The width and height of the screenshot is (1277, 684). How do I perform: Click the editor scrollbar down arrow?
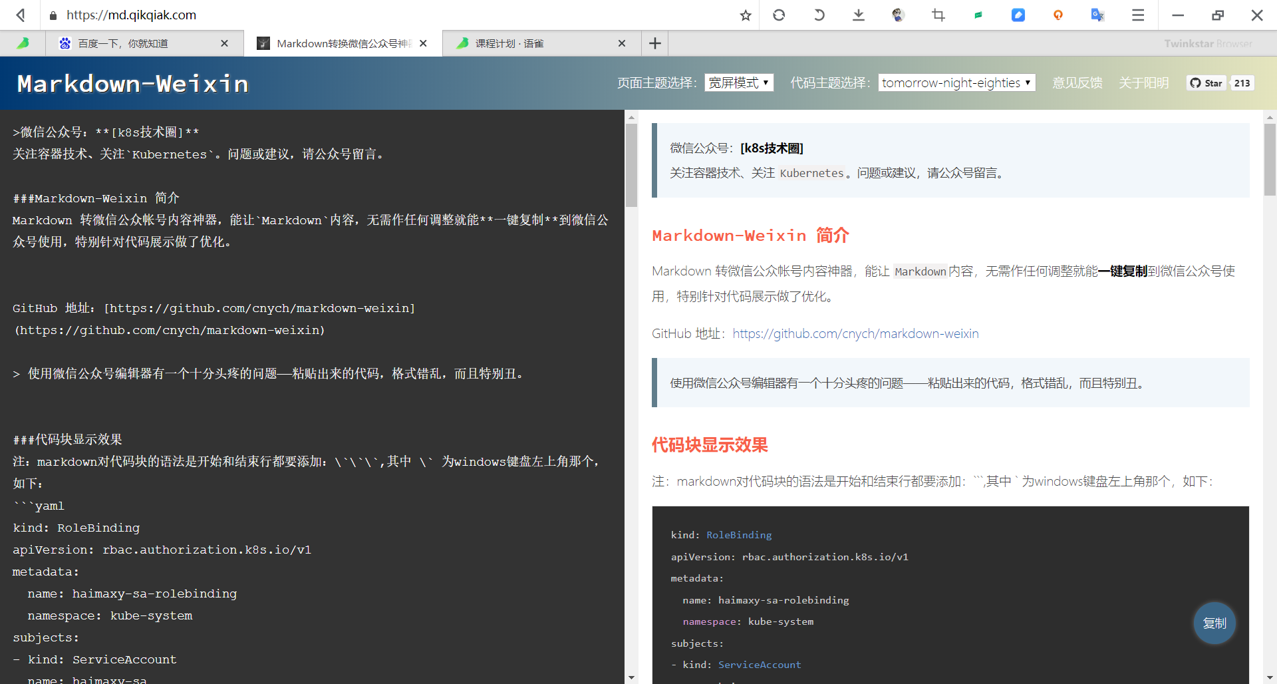coord(631,677)
